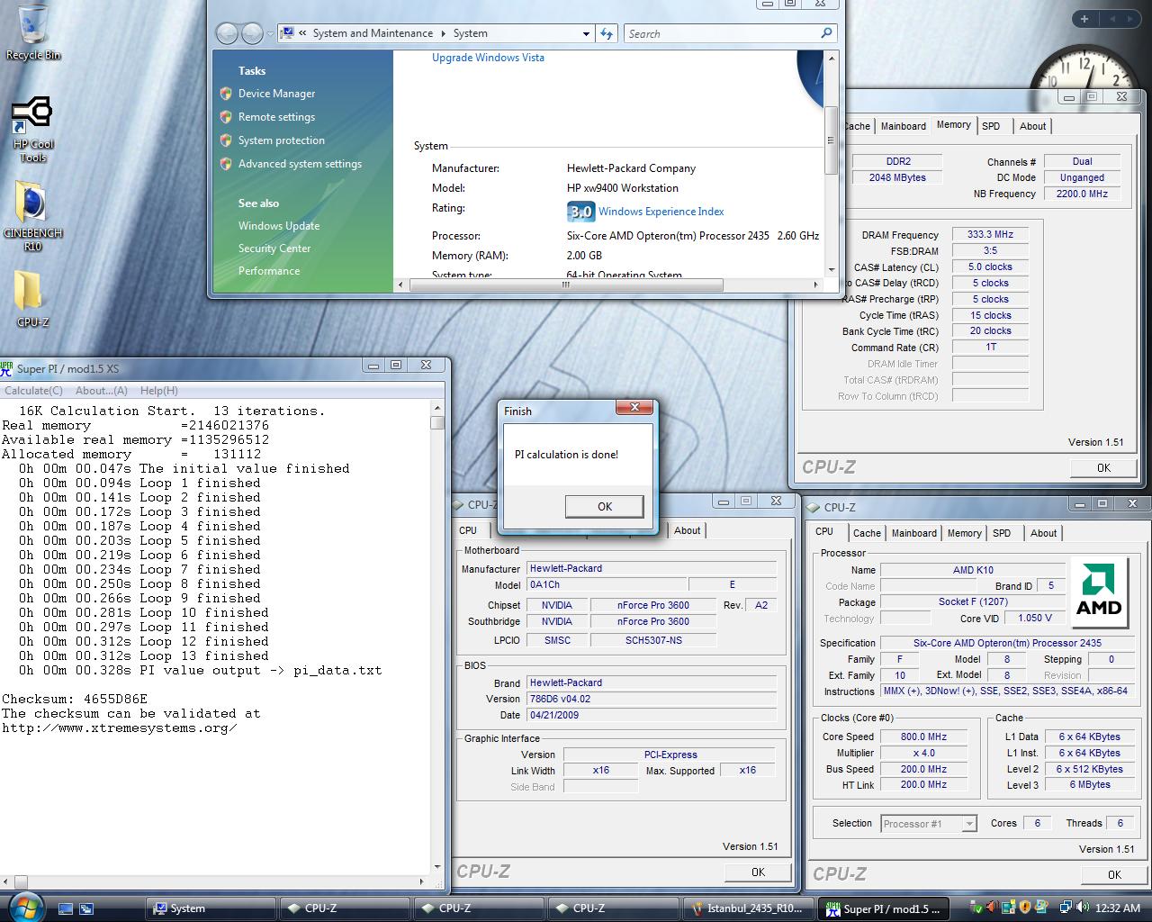Expand the System and Maintenance breadcrumb arrow

pyautogui.click(x=442, y=33)
